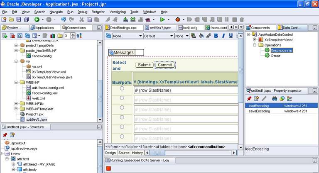Click the Cut scissors icon
The width and height of the screenshot is (319, 173).
(x=81, y=19)
